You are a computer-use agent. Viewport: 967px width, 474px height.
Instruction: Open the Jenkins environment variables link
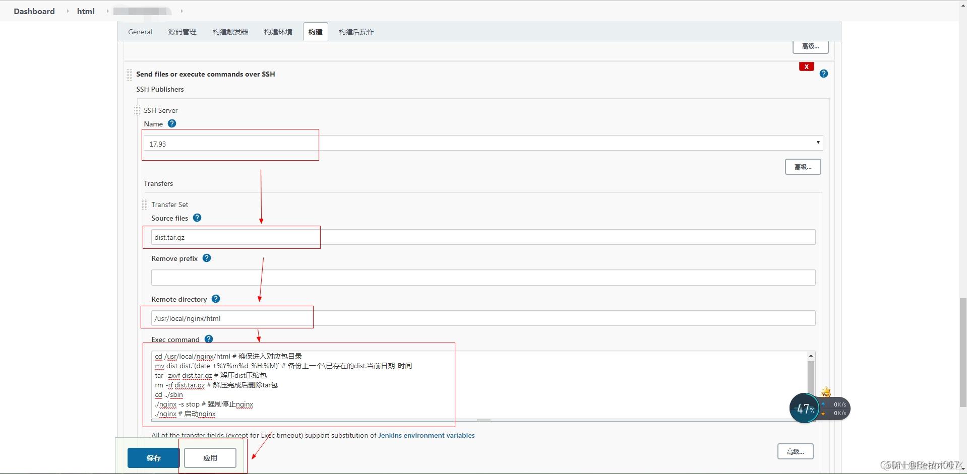coord(427,435)
